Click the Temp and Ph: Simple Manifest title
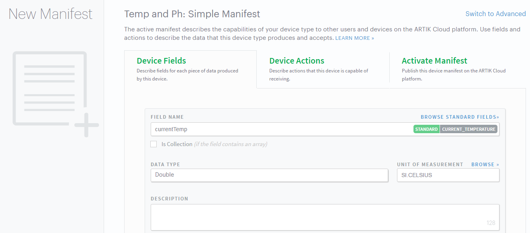530x233 pixels. pos(192,14)
